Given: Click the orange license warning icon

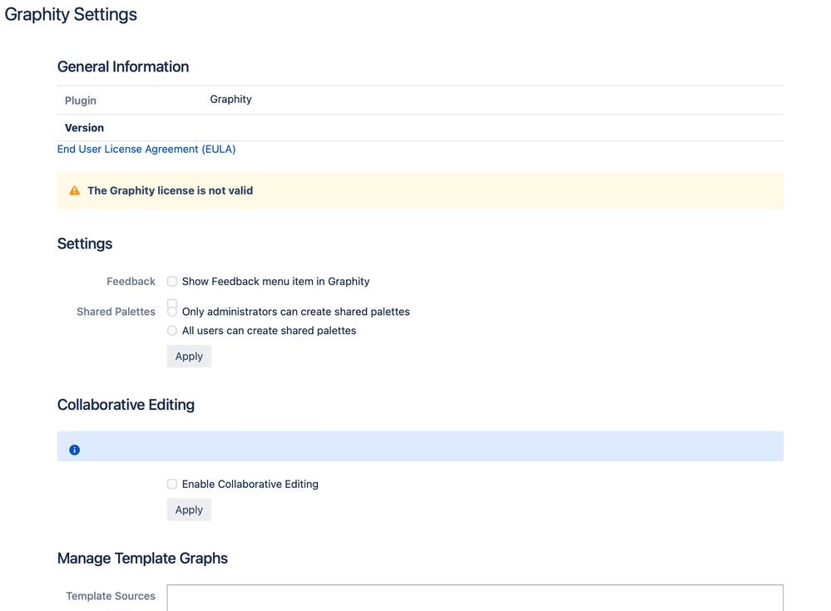Looking at the screenshot, I should pos(74,190).
